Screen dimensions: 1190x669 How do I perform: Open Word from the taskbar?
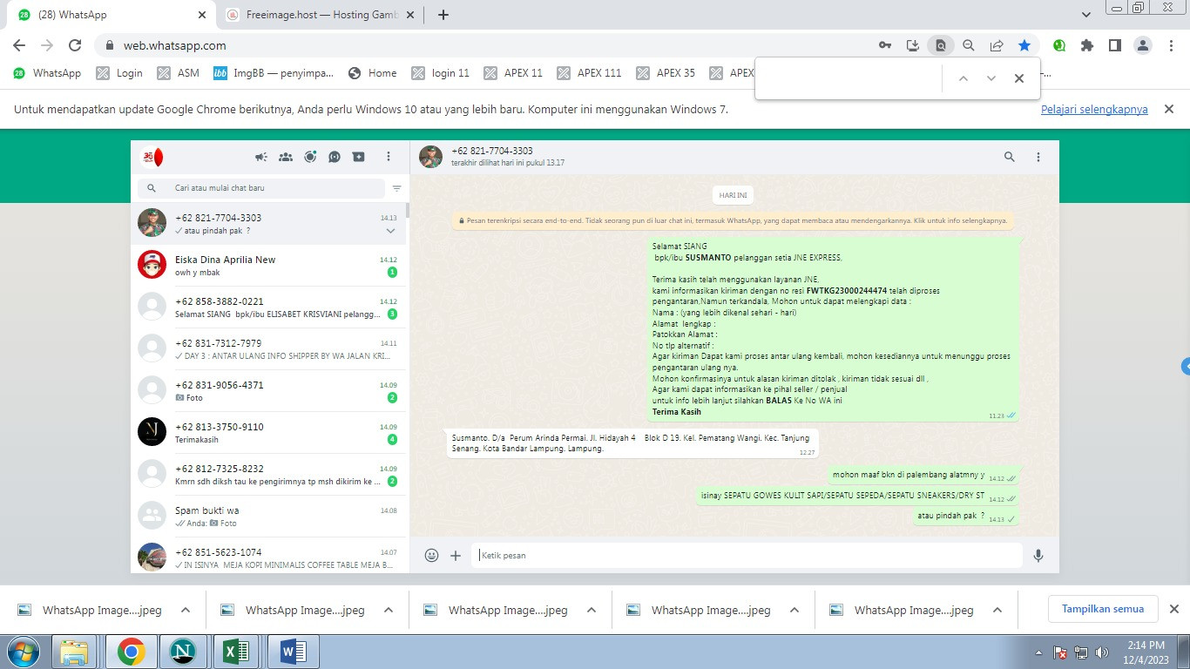click(x=293, y=652)
